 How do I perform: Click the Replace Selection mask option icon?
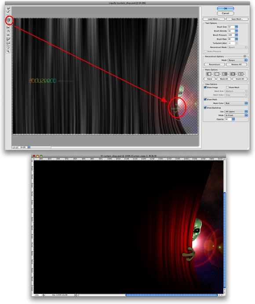[209, 74]
